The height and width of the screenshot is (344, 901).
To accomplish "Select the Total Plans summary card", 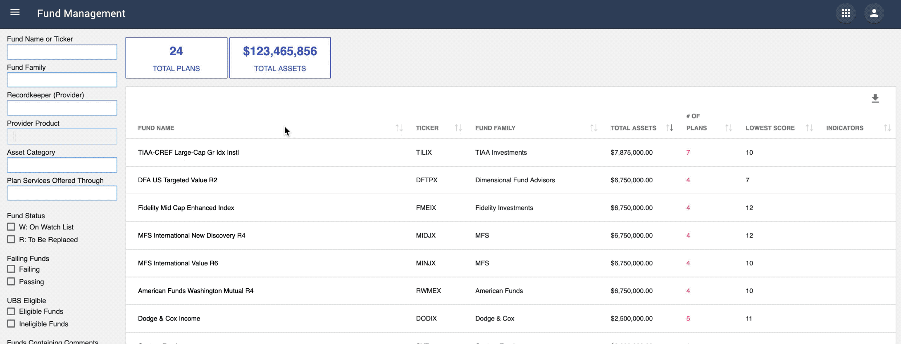I will point(176,58).
